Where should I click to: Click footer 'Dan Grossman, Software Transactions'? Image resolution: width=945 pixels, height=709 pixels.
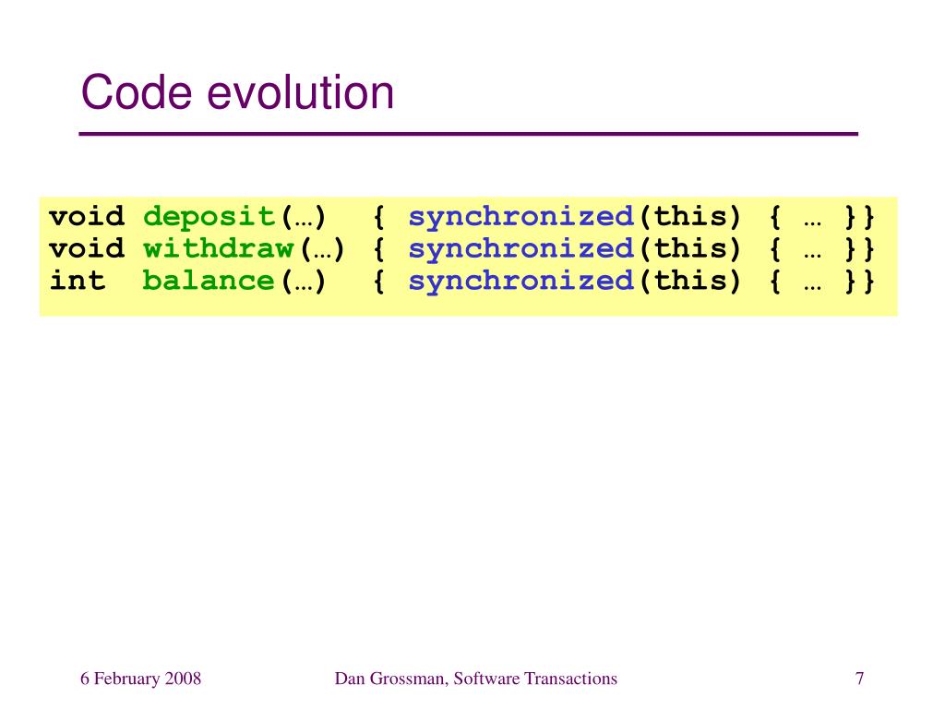(475, 679)
